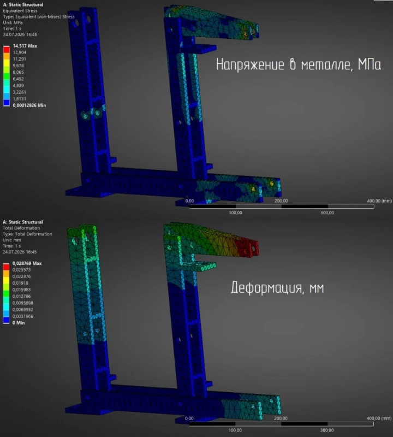
Task: Click the red 14,517 Max stress legend swatch
Action: click(7, 49)
